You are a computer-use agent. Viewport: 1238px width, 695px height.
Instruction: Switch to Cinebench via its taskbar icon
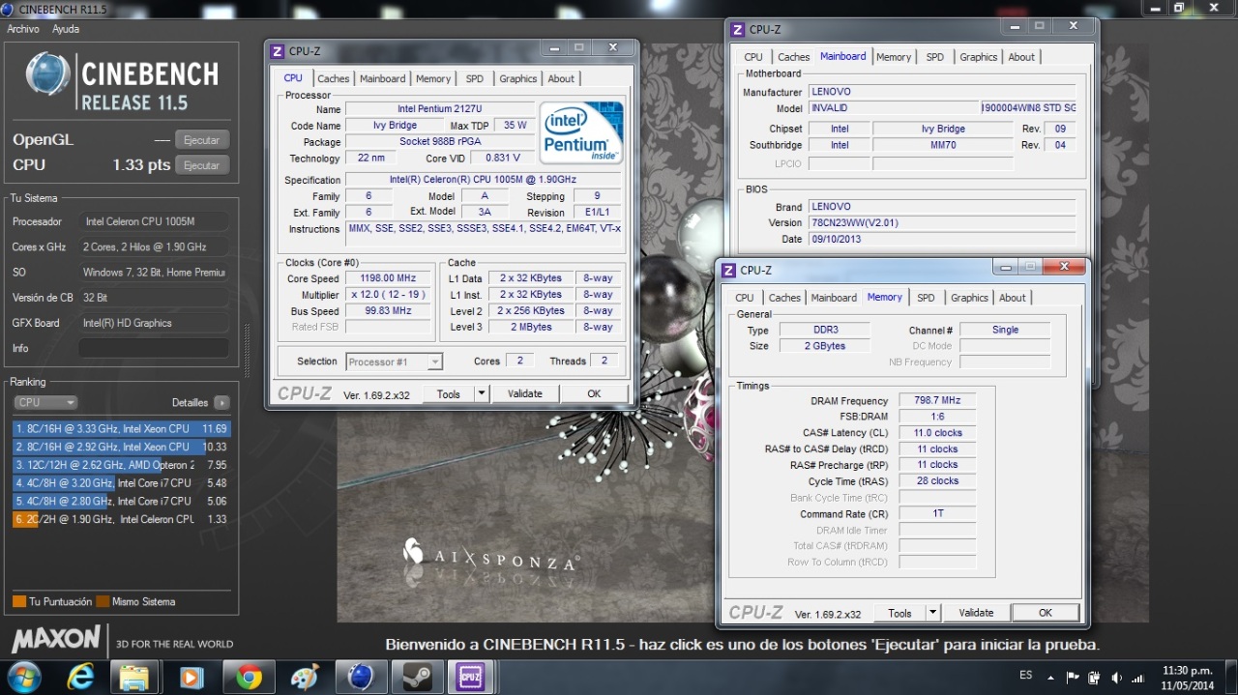pos(361,677)
